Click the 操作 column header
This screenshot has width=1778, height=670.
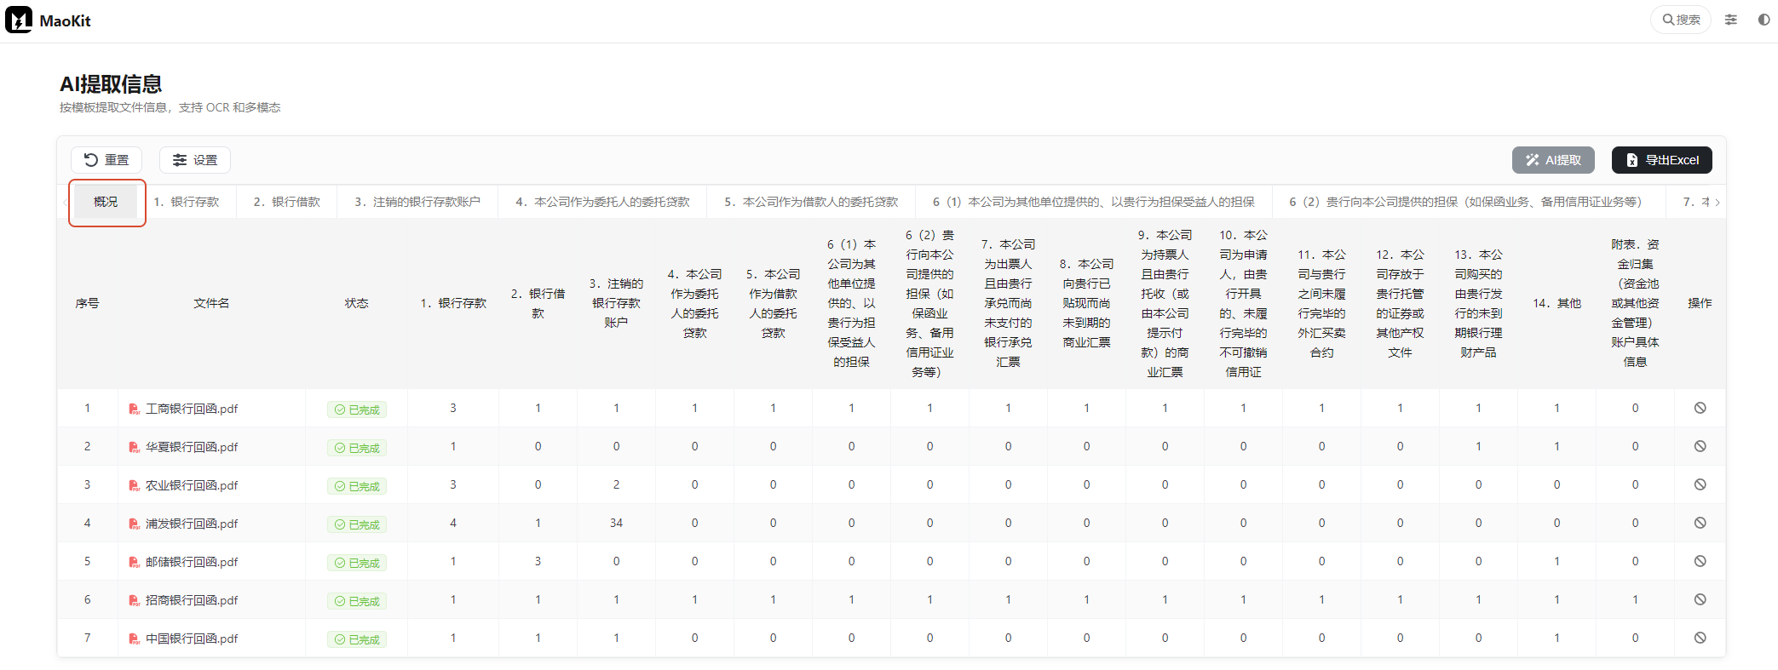1700,304
